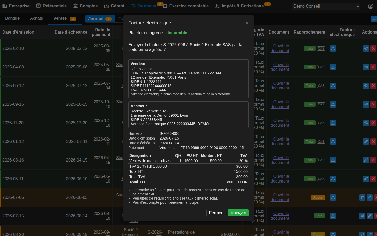View the 2025-09-15 entry with the eye icon
Image resolution: width=377 pixels, height=236 pixels.
coord(366,104)
